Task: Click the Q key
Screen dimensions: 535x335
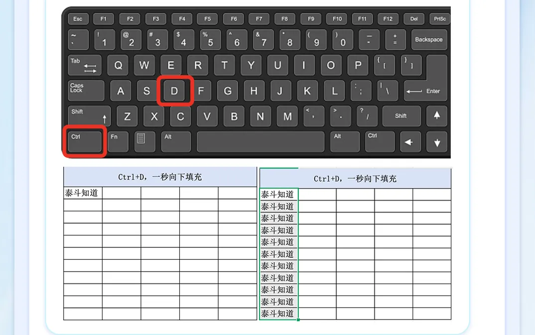Action: pos(118,65)
